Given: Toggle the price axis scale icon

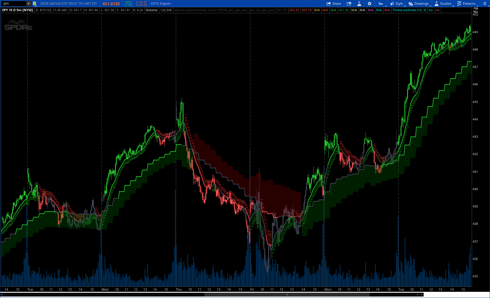Looking at the screenshot, I should click(x=476, y=10).
